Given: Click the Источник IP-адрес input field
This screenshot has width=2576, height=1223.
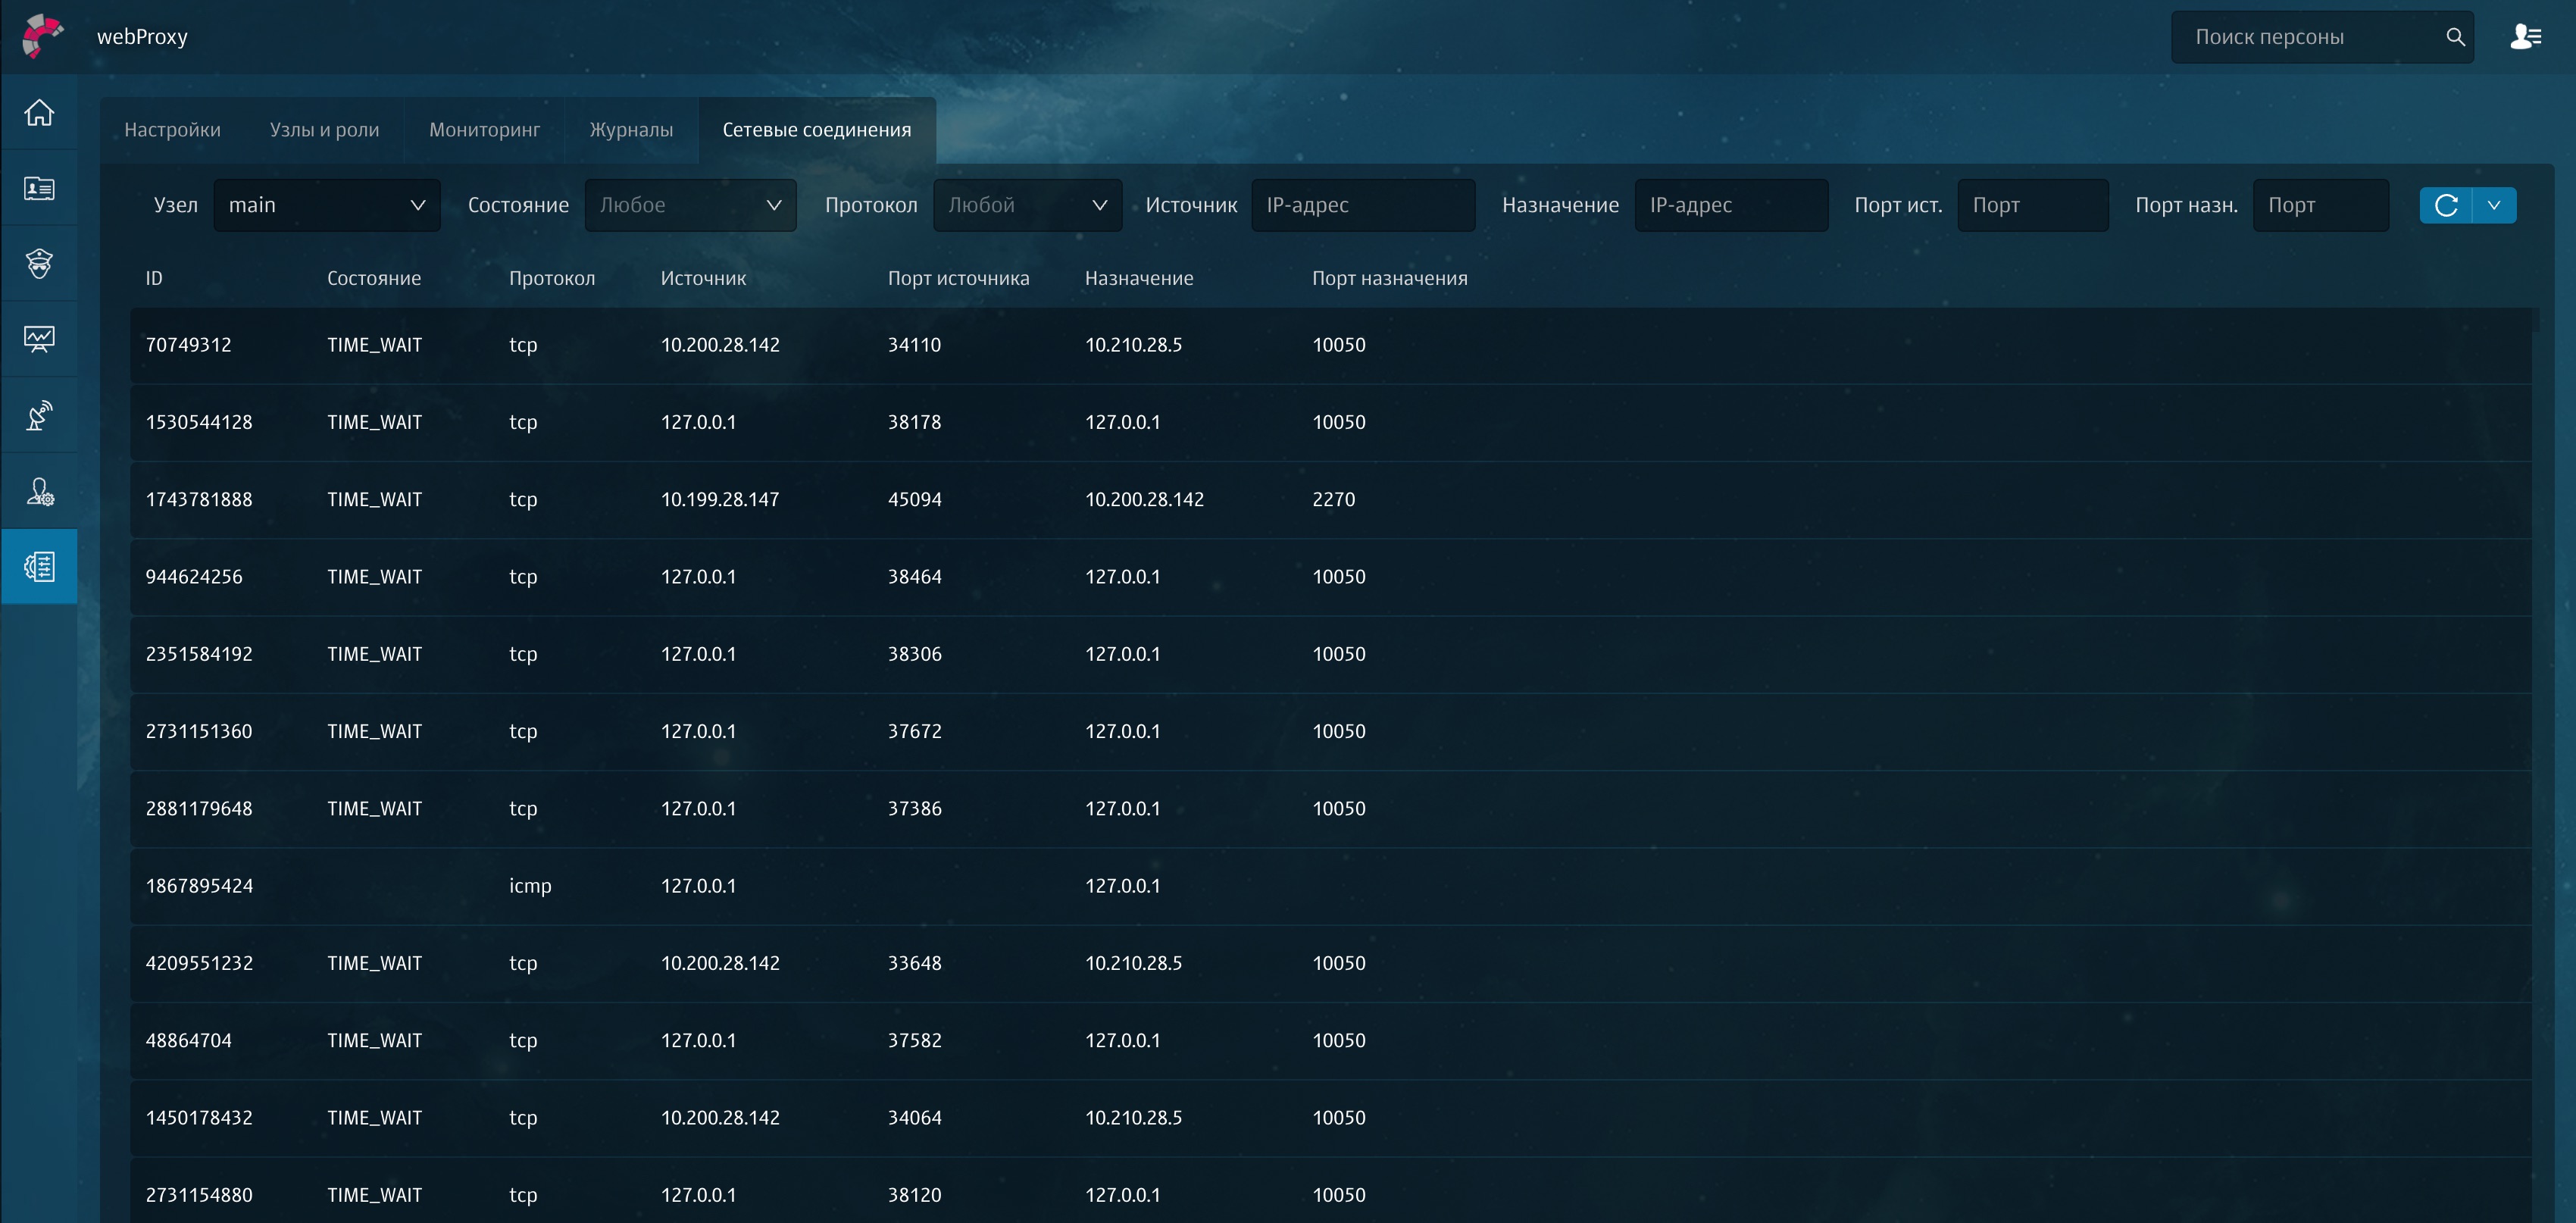Looking at the screenshot, I should (1362, 205).
